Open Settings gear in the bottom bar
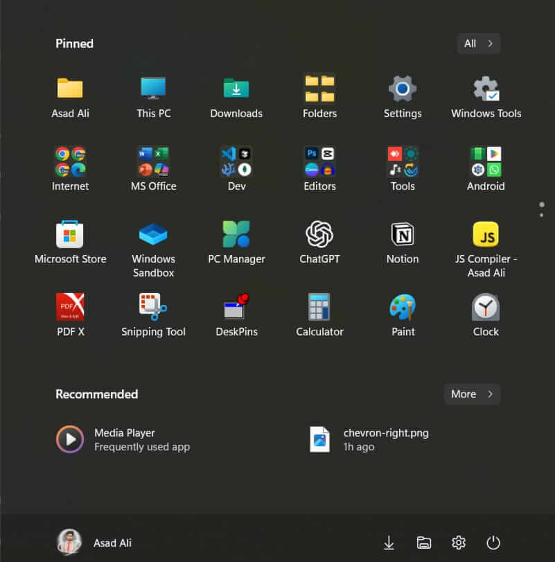This screenshot has width=555, height=562. 458,543
